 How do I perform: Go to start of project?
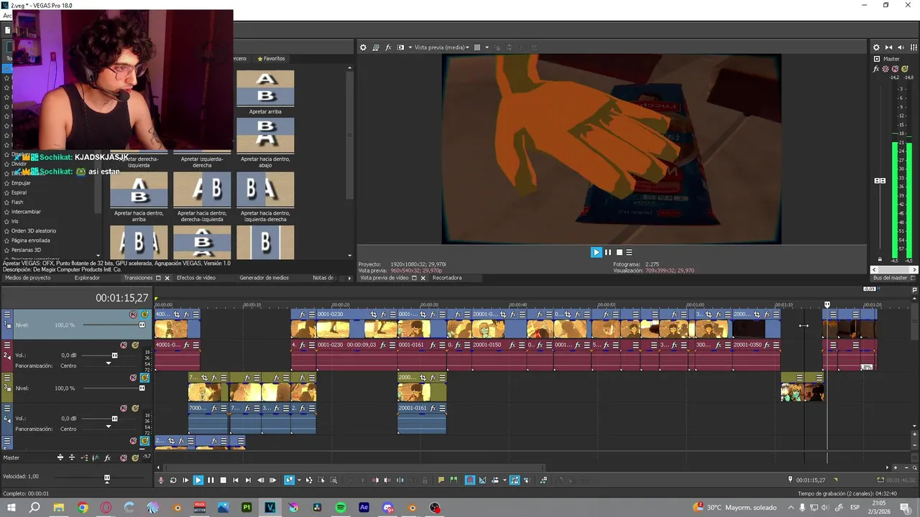tap(235, 480)
